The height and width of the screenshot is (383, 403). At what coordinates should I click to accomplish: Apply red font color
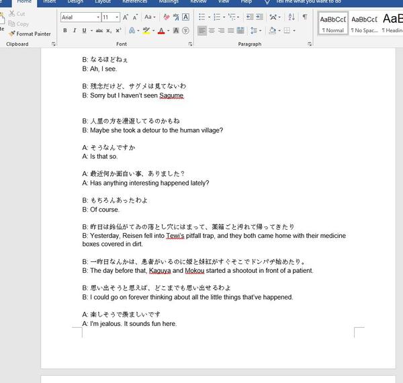click(x=161, y=31)
